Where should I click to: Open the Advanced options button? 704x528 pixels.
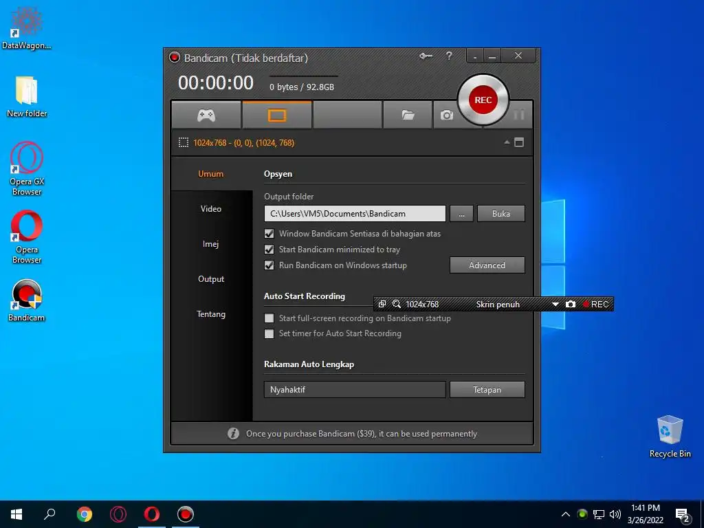click(487, 265)
